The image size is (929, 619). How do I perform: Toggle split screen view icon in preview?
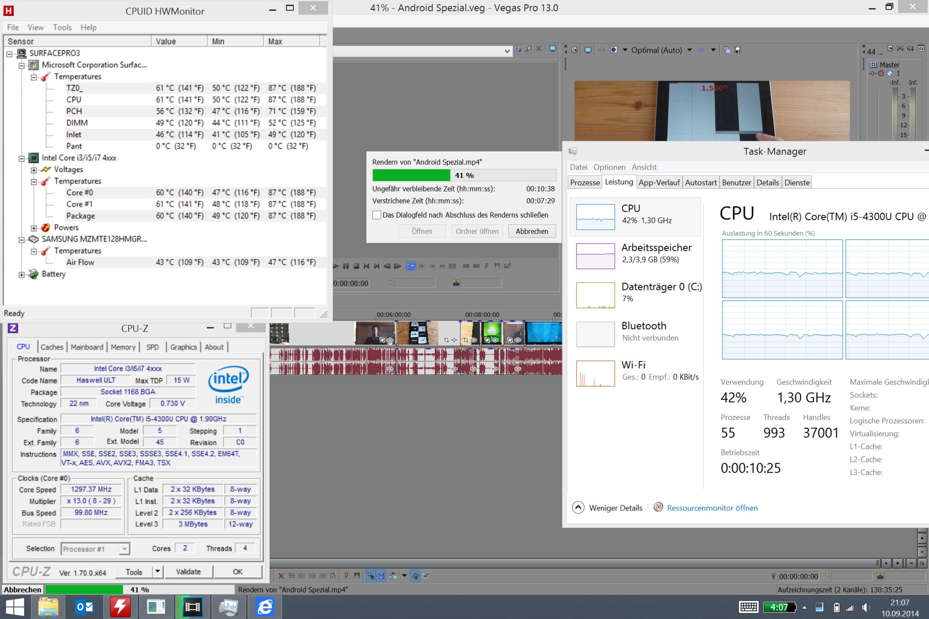pos(614,50)
